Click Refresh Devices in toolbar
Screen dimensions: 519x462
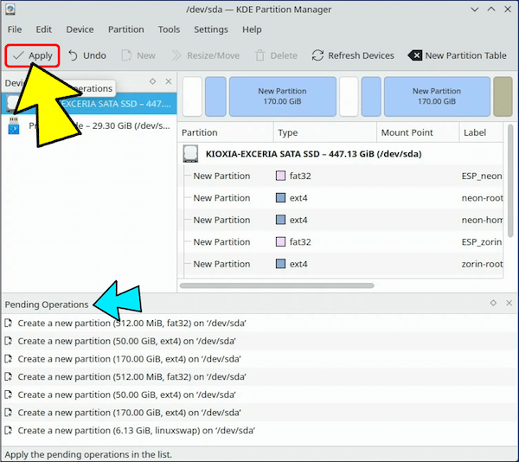(352, 55)
